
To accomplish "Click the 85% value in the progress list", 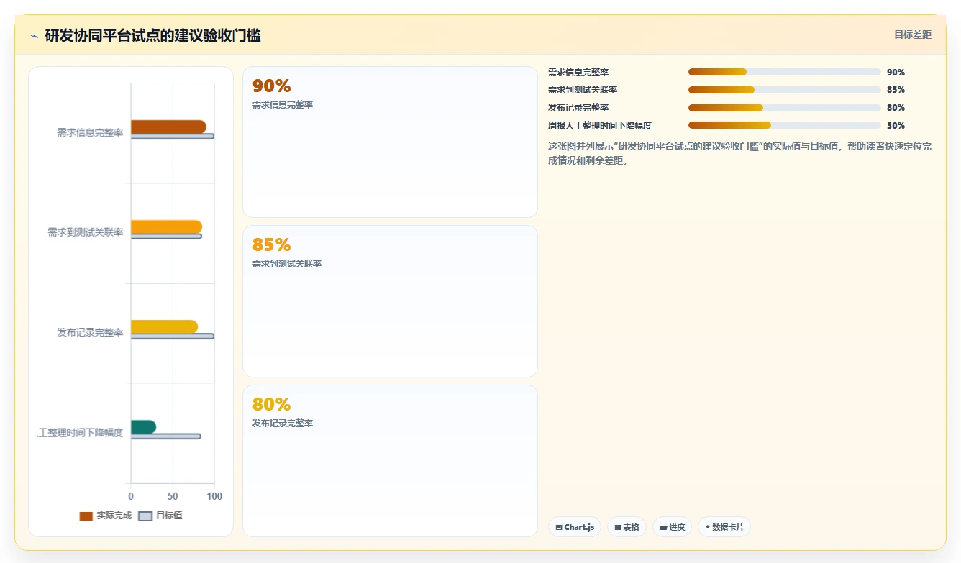I will coord(896,90).
